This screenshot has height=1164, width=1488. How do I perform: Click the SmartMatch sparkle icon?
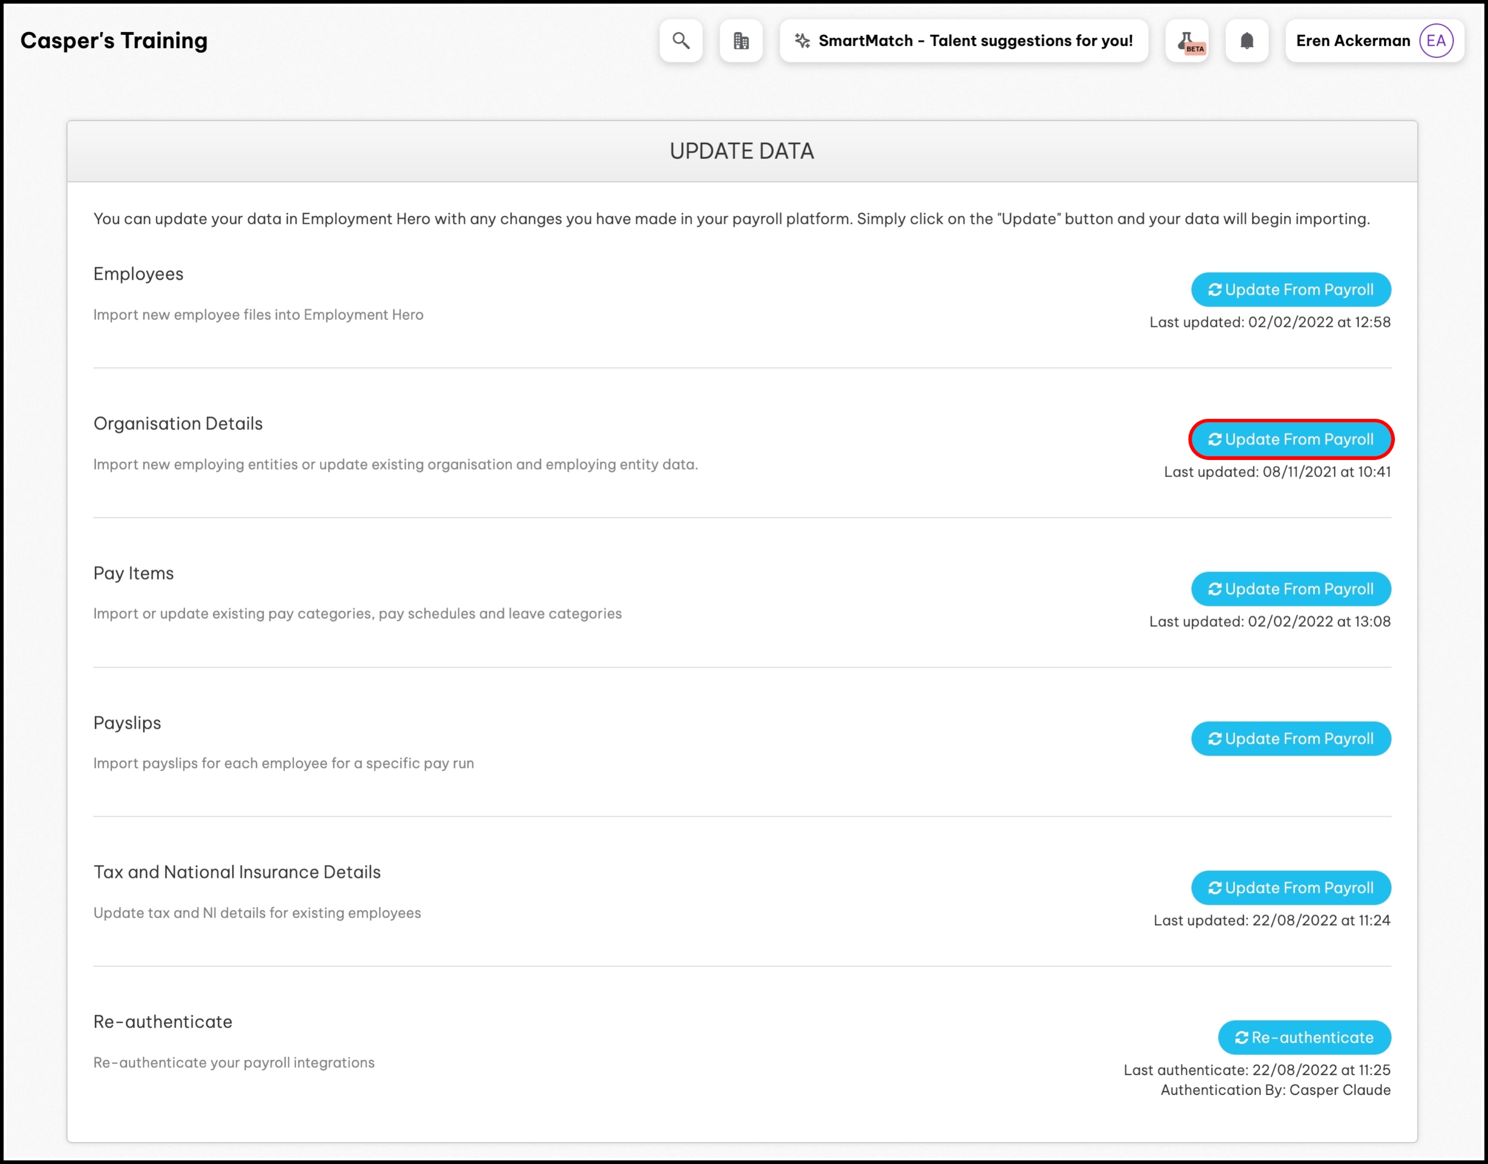coord(802,41)
